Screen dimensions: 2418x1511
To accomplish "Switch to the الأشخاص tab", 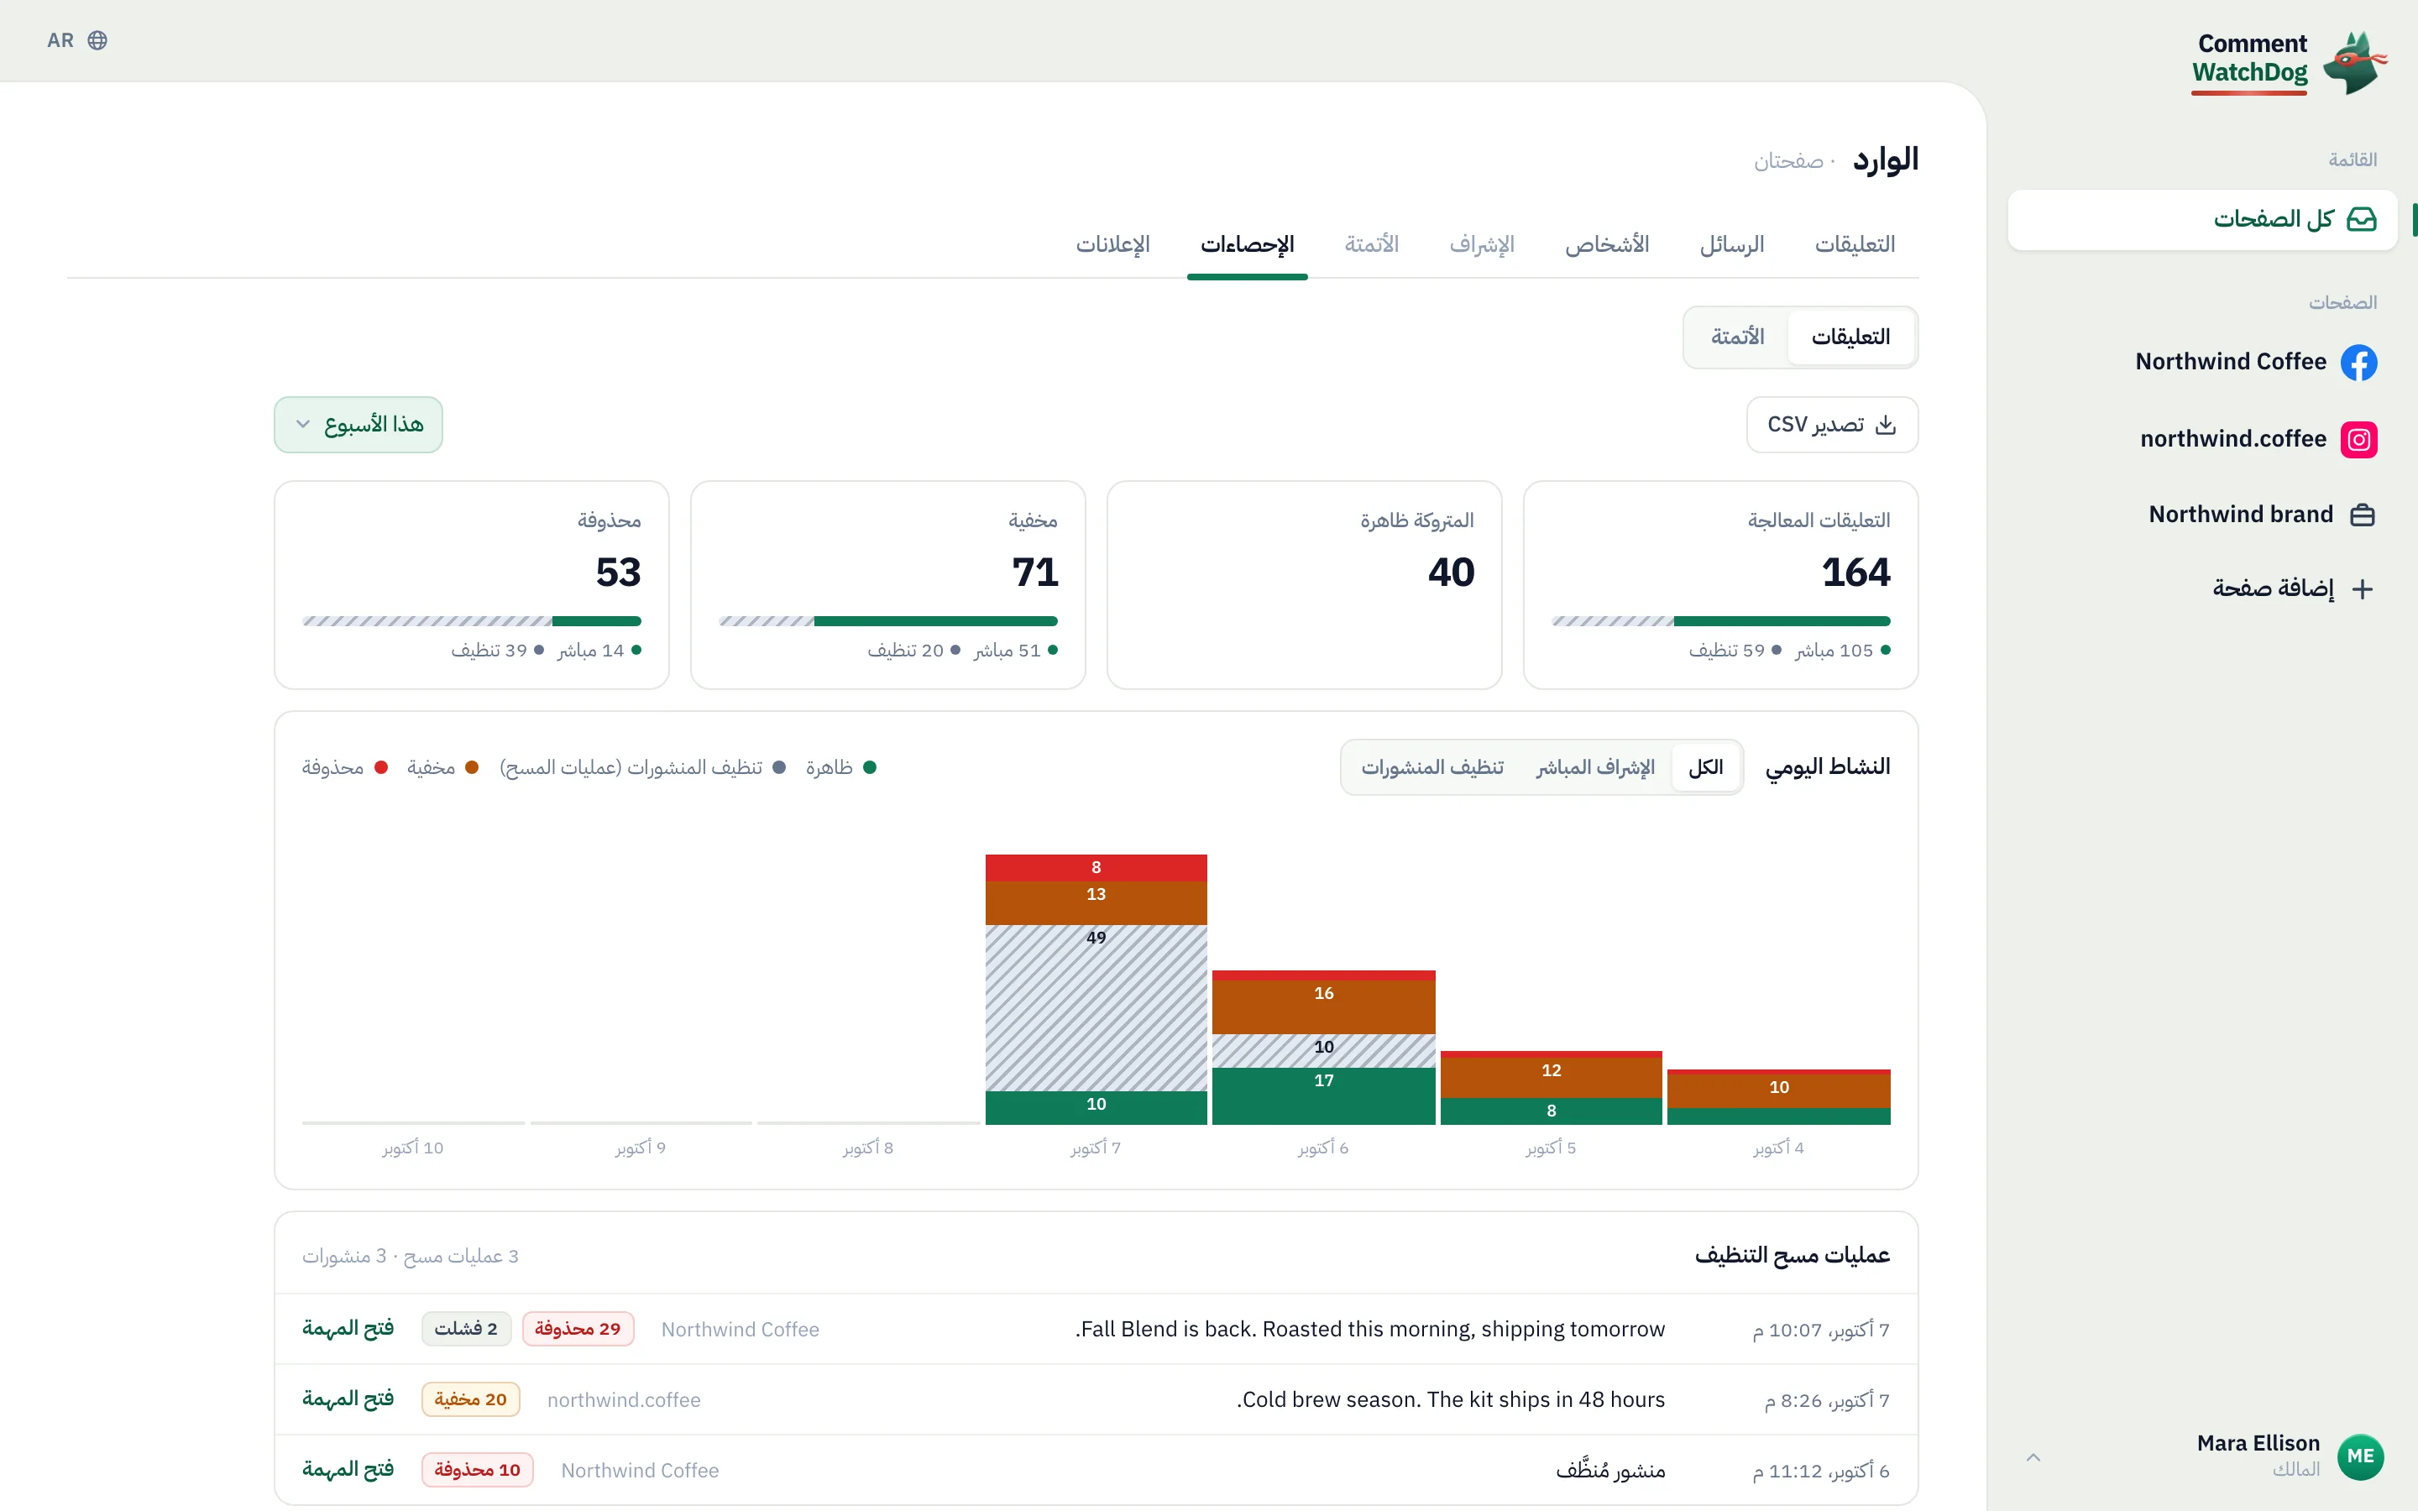I will tap(1607, 245).
